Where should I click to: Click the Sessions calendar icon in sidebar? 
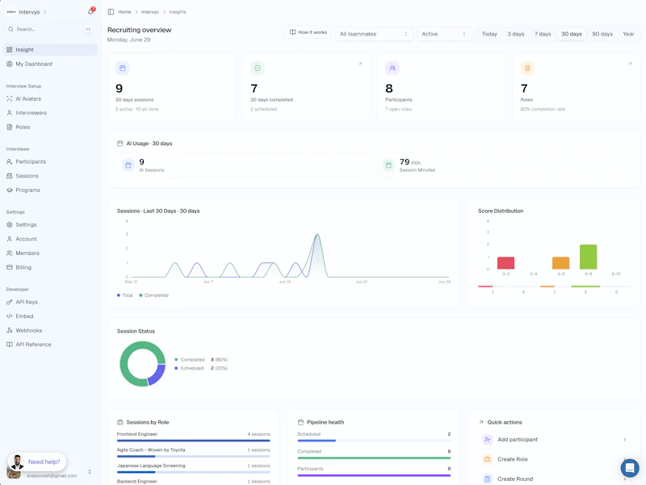click(10, 176)
